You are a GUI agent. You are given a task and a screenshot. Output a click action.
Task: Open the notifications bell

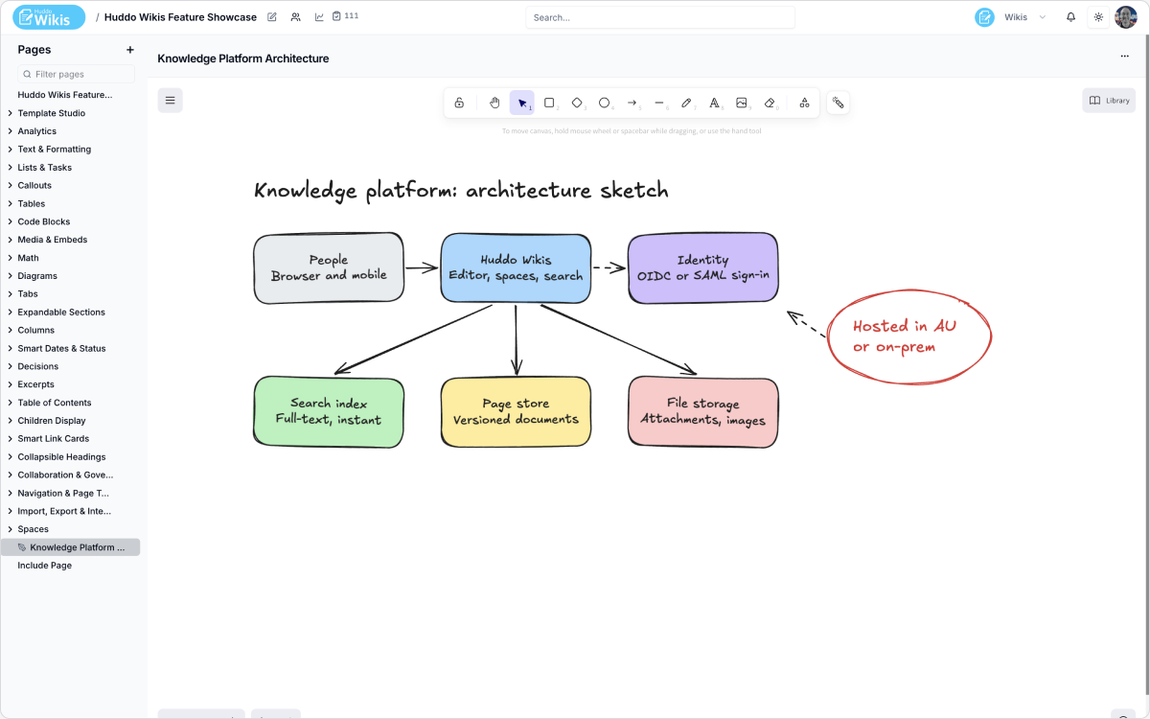click(x=1070, y=17)
